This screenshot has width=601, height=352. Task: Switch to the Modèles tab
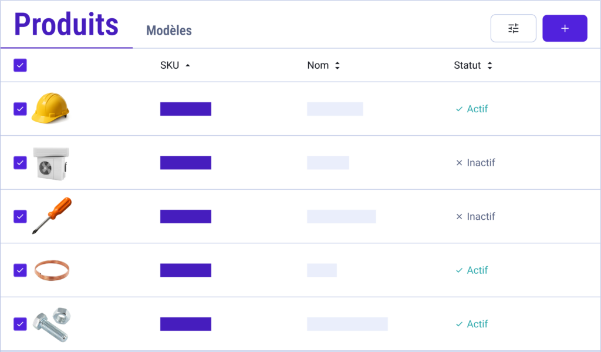pos(169,31)
